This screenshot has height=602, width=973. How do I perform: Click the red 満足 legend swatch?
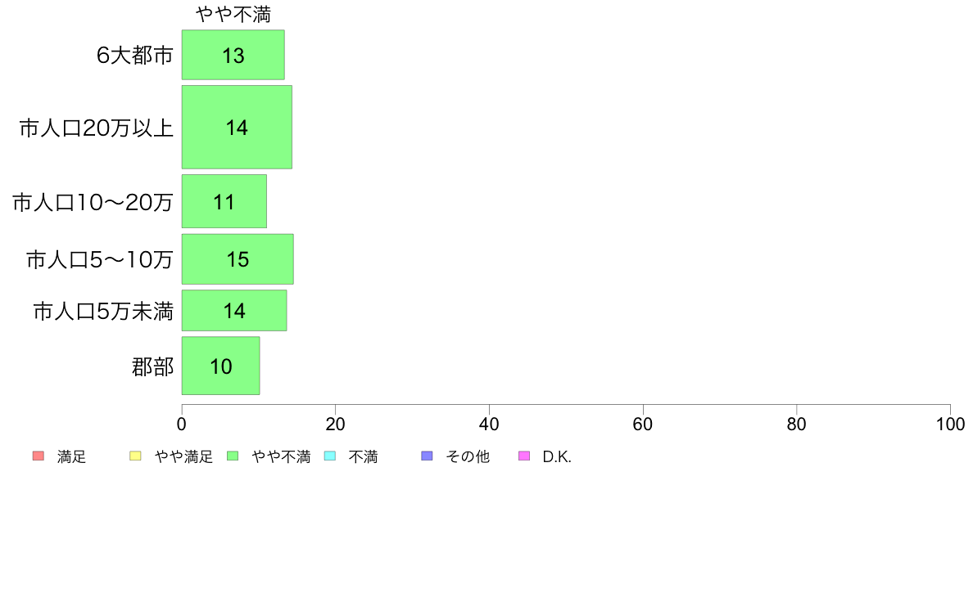(38, 456)
